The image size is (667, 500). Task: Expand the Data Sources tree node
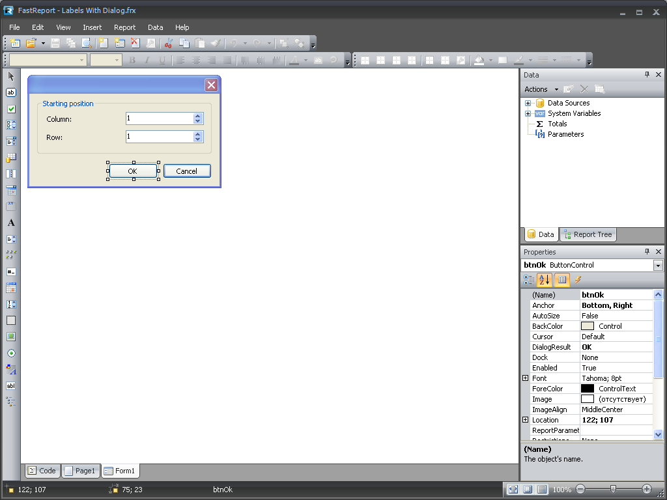point(528,103)
